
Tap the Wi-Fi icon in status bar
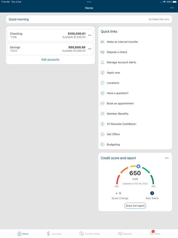(164, 2)
